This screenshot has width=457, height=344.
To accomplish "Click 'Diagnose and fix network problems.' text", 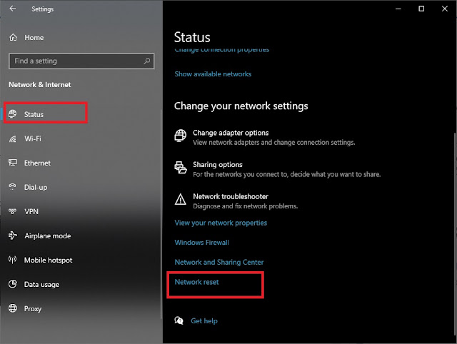I will (246, 206).
